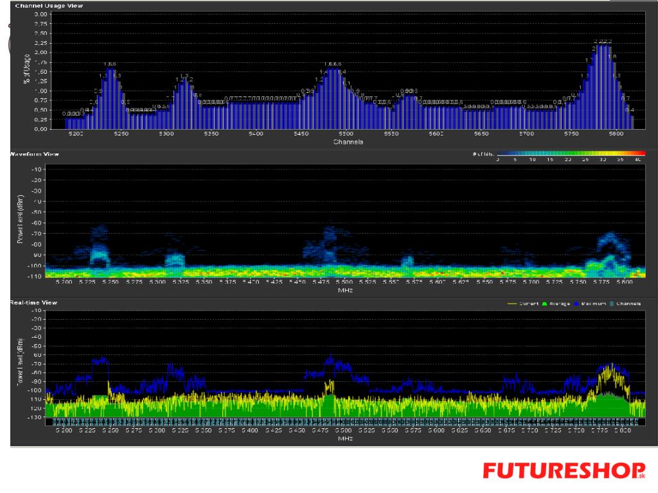Click the 5250 label on Channel Usage axis
The image size is (658, 493).
point(121,134)
